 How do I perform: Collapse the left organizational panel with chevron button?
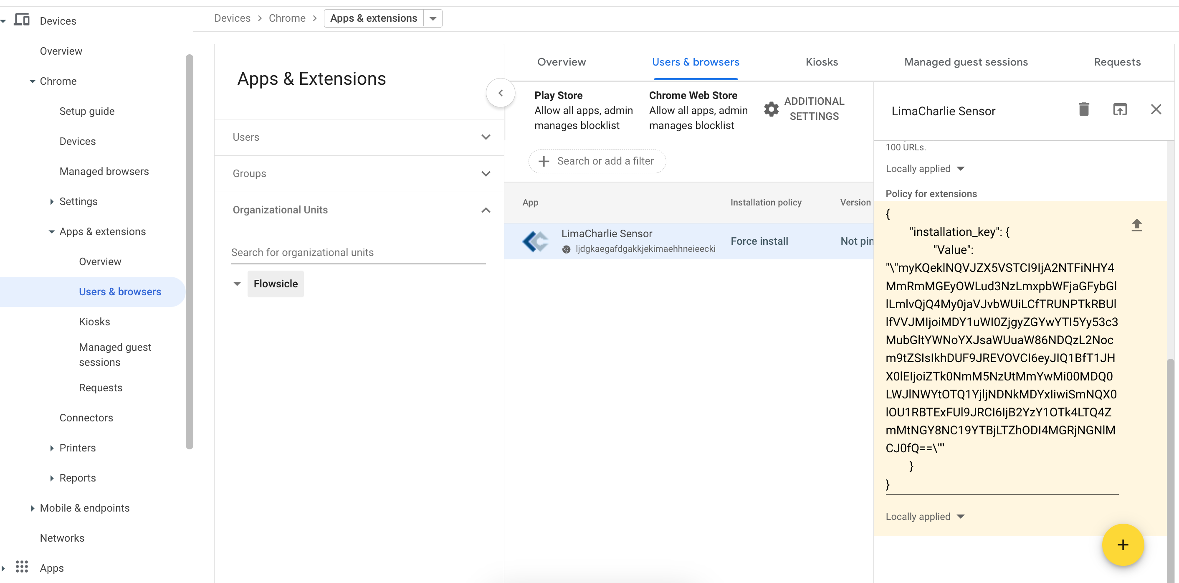pos(500,93)
